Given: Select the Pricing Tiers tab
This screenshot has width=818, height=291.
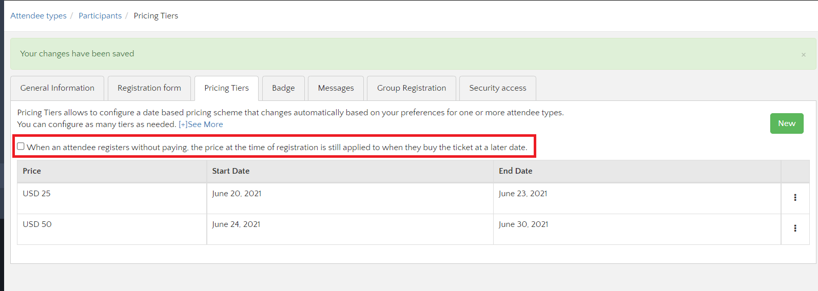Looking at the screenshot, I should (x=226, y=88).
